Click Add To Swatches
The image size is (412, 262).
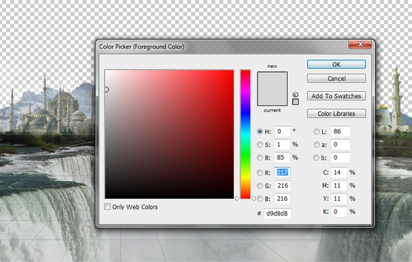point(336,96)
